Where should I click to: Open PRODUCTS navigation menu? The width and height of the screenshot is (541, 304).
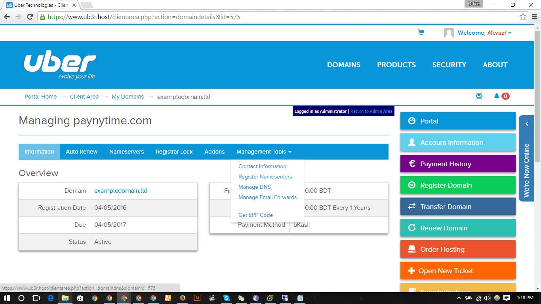396,65
